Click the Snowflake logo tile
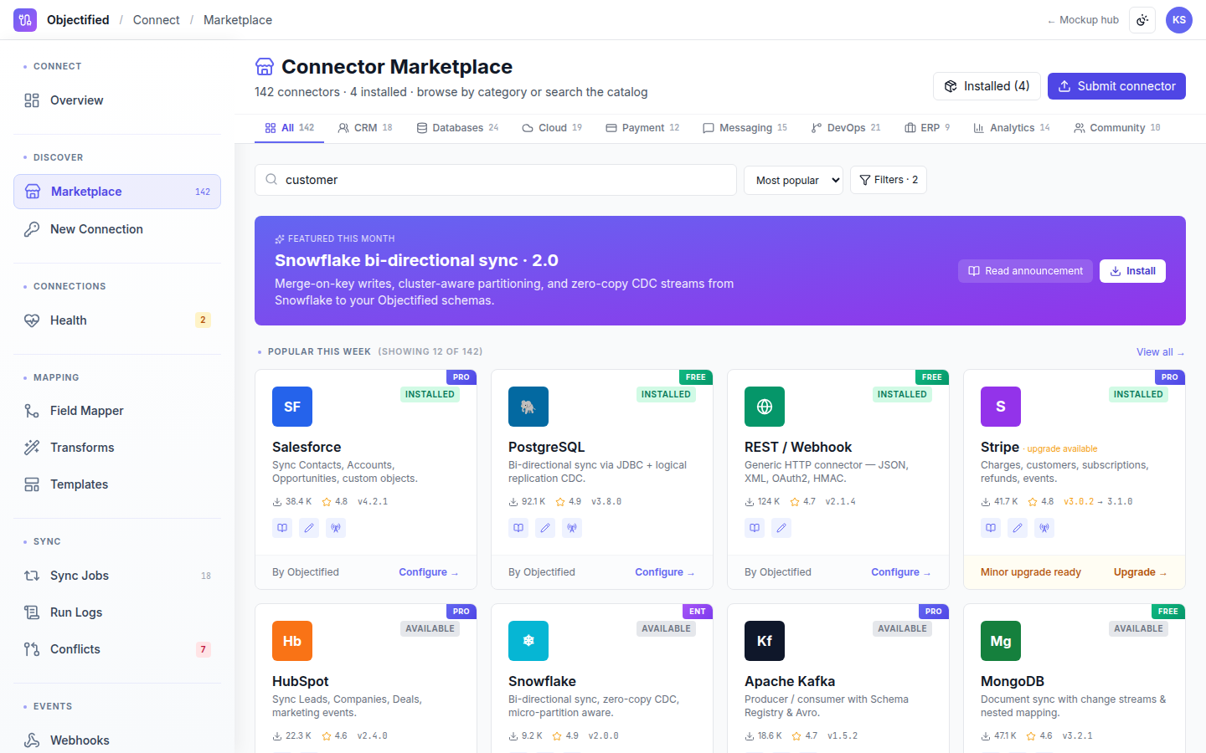Viewport: 1206px width, 753px height. [x=528, y=641]
